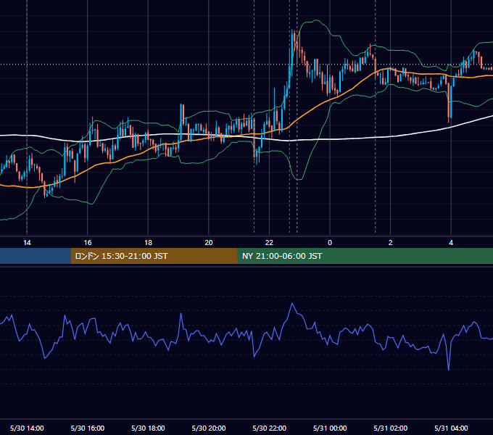Viewport: 493px width, 435px height.
Task: Click hour label 20 on time axis
Action: [x=209, y=243]
